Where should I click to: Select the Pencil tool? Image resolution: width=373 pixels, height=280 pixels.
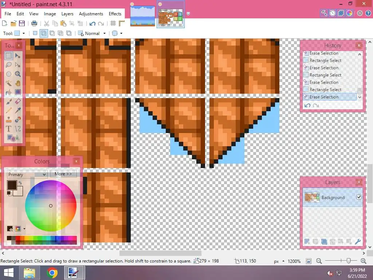coord(9,110)
